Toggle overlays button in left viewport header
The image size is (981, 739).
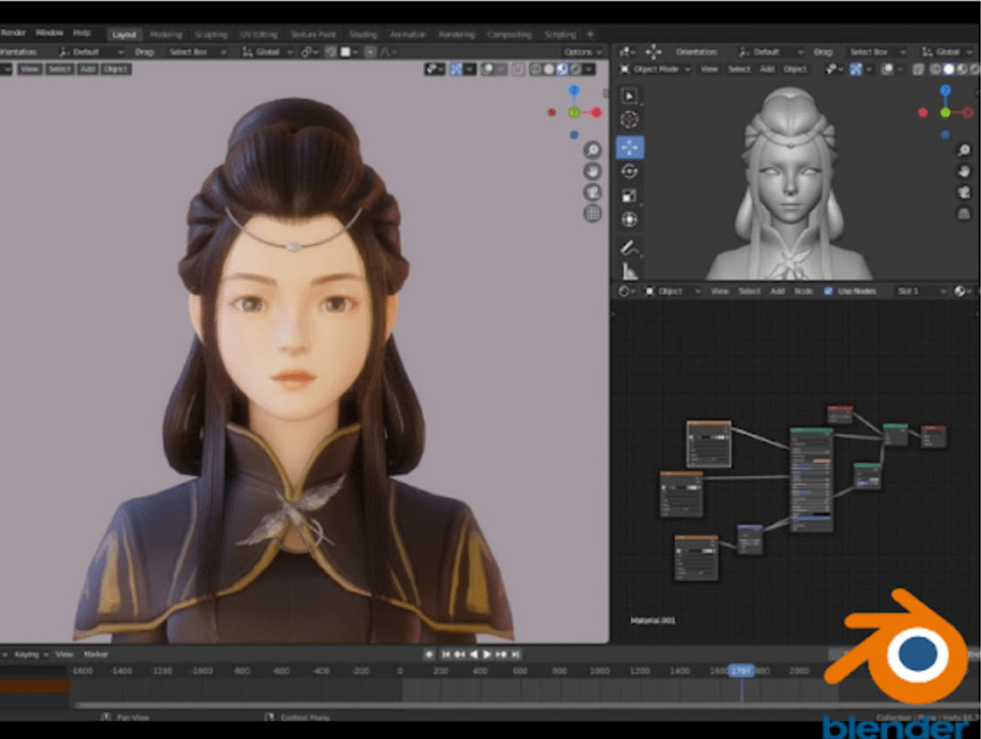coord(488,69)
